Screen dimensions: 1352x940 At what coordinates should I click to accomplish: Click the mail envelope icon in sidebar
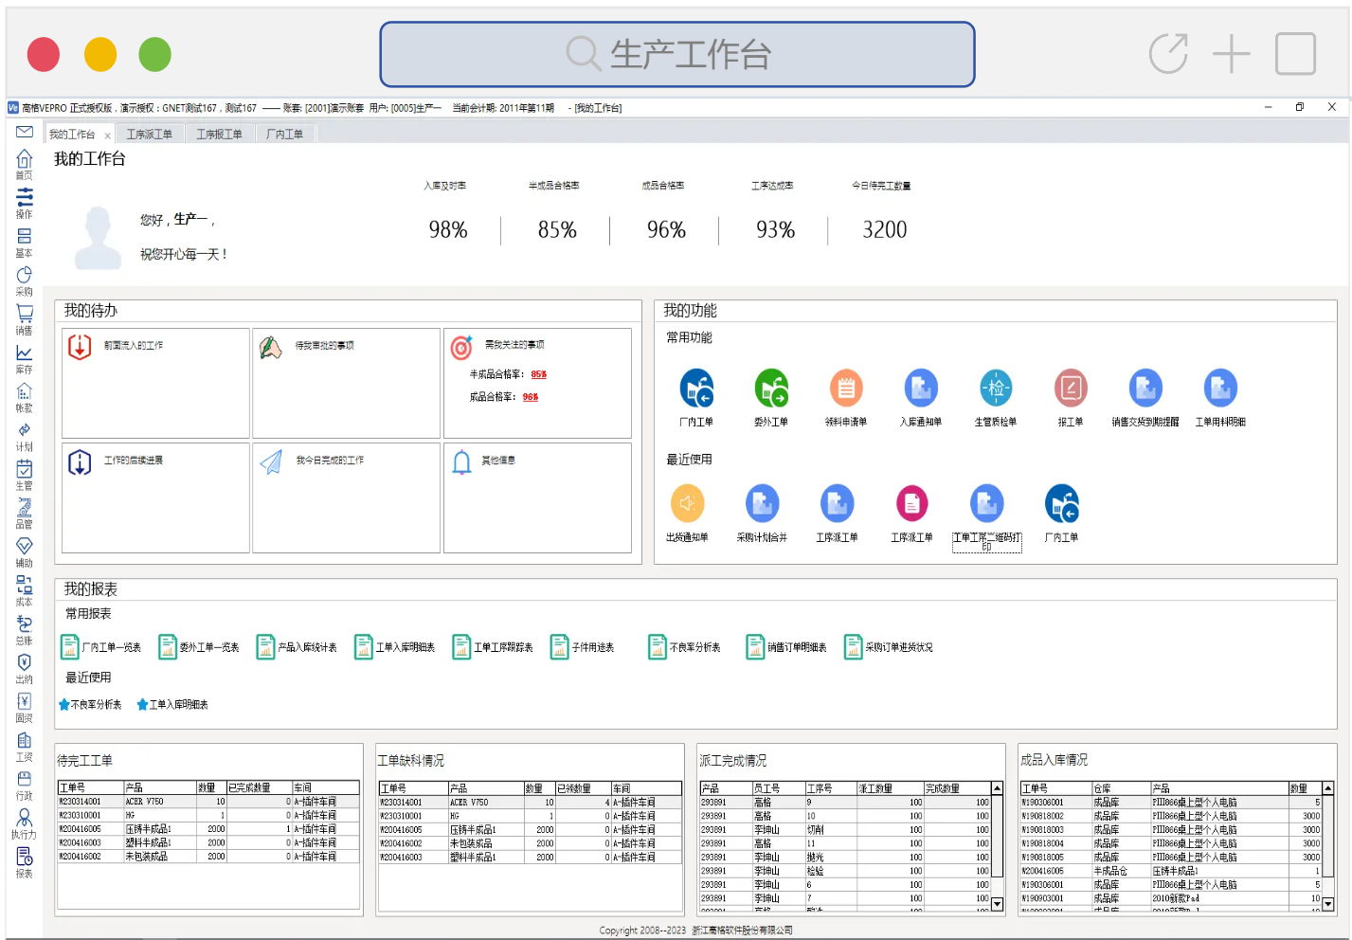tap(25, 132)
